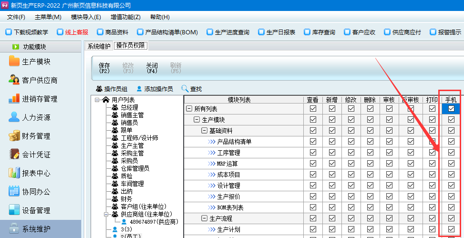Collapse the 基础资料 group
This screenshot has width=464, height=238.
click(x=204, y=131)
